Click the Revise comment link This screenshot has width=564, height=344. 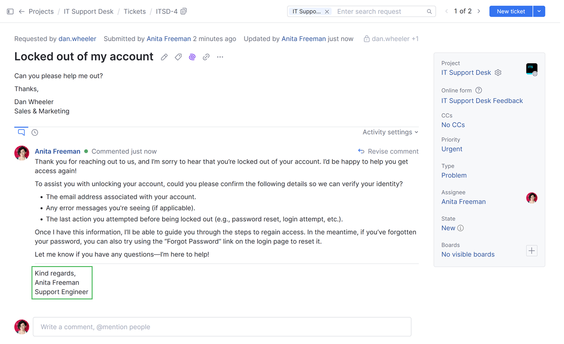coord(388,152)
